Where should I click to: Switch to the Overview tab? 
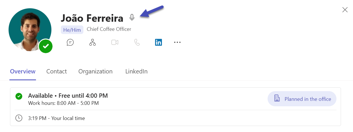pos(23,71)
